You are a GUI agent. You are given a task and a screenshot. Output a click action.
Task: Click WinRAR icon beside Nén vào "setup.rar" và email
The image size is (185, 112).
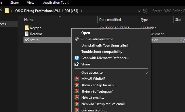[x=77, y=104]
